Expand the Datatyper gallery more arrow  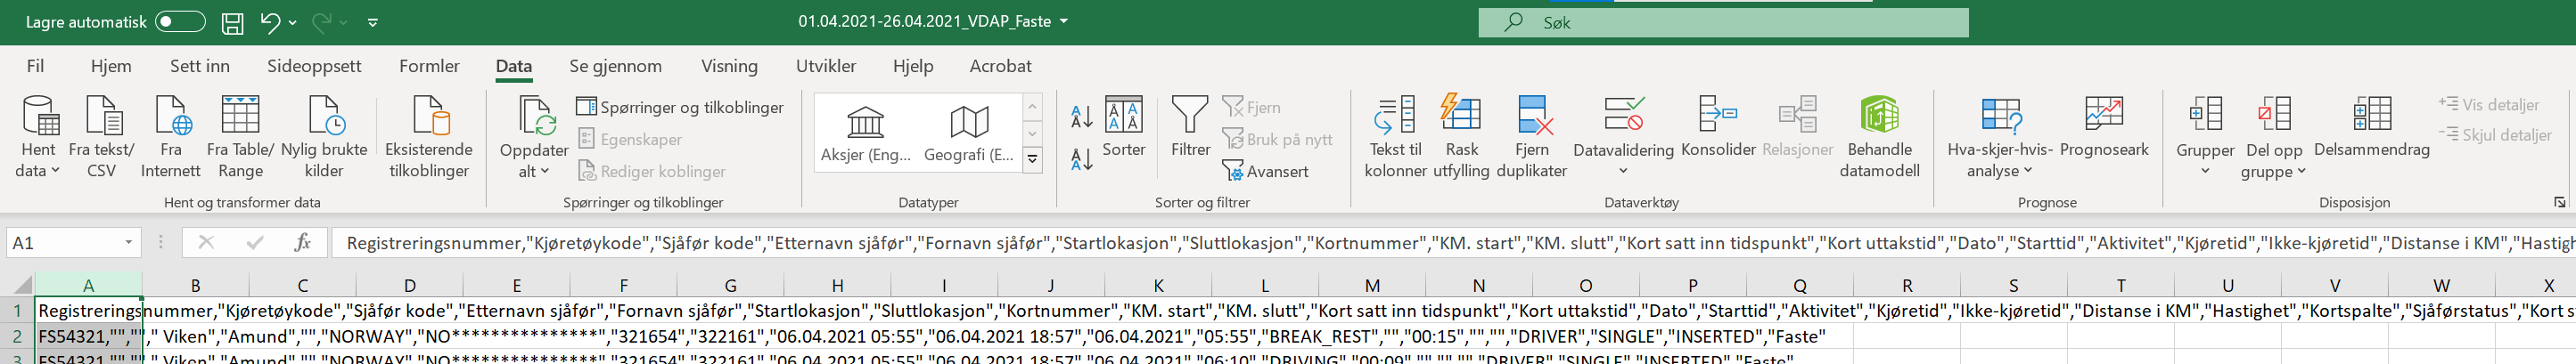pos(1033,158)
